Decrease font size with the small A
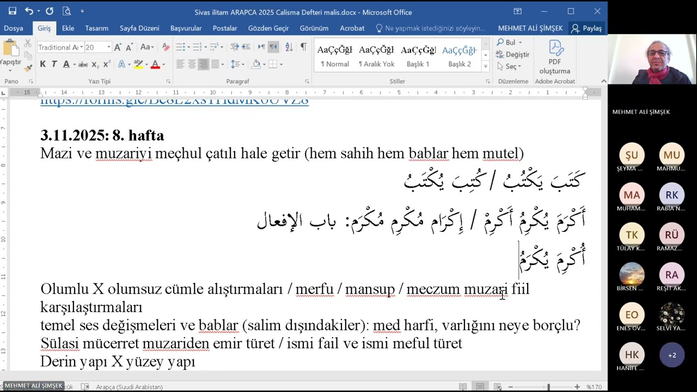 tap(129, 47)
